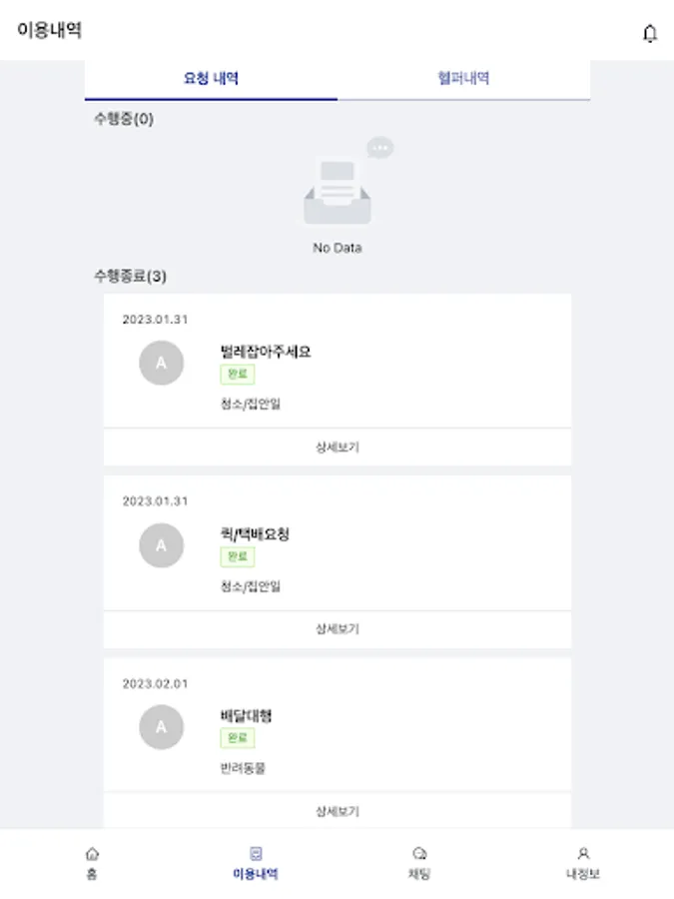Click 완료 badge on 벌레잡아주세요 card
The image size is (674, 899).
point(237,375)
